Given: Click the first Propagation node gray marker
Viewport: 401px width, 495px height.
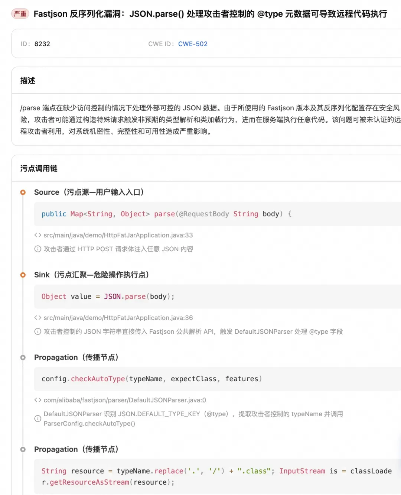Looking at the screenshot, I should click(x=23, y=357).
